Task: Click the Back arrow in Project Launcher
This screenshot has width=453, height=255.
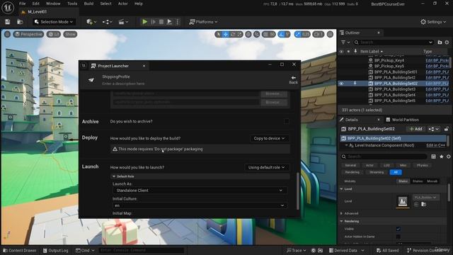Action: tap(293, 80)
